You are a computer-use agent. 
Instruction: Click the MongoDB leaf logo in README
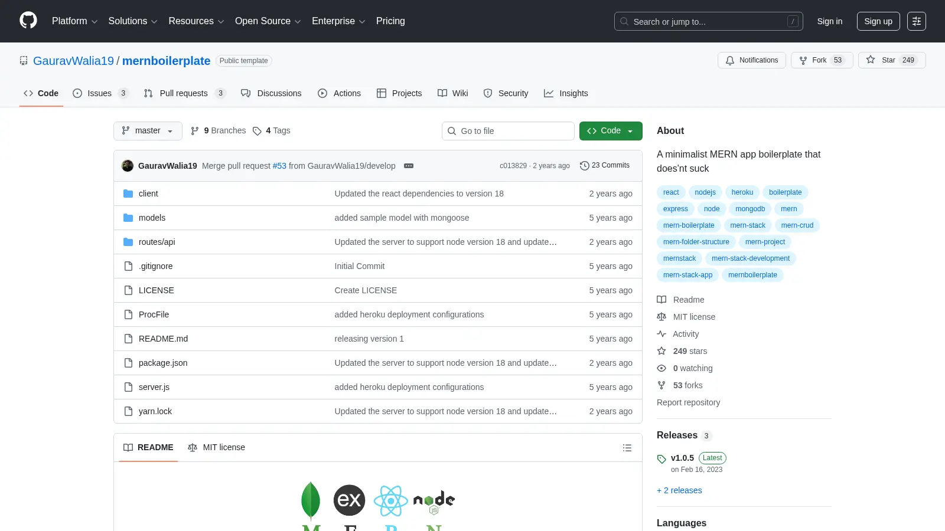[x=311, y=501]
